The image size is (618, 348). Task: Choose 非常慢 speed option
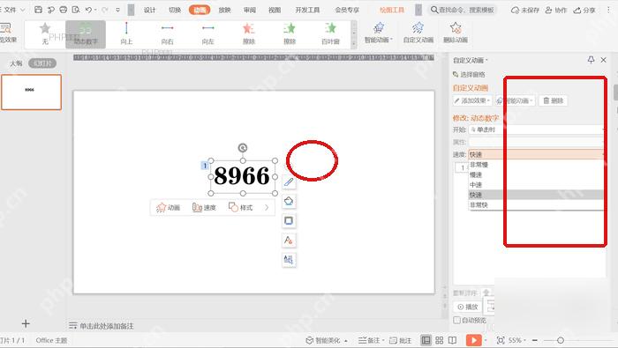coord(536,165)
